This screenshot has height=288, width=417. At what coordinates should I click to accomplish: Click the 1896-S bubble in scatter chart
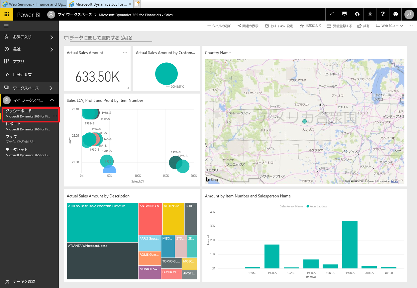point(182,166)
